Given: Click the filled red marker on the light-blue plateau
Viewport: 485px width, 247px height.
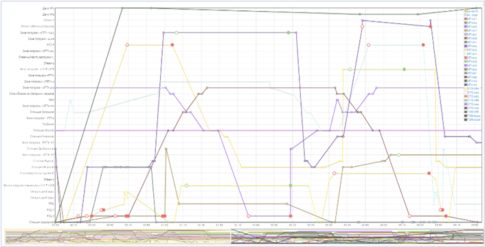Looking at the screenshot, I should click(x=423, y=45).
